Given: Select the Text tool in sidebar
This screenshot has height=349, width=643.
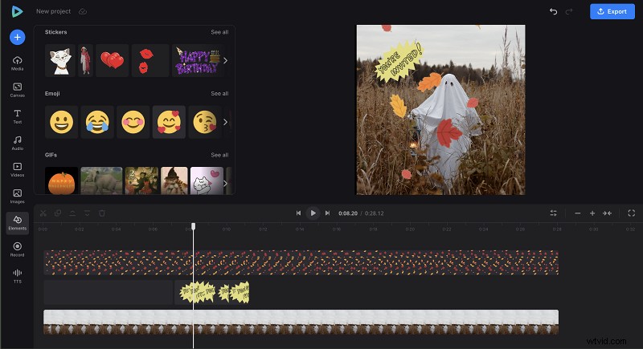Looking at the screenshot, I should coord(17,116).
